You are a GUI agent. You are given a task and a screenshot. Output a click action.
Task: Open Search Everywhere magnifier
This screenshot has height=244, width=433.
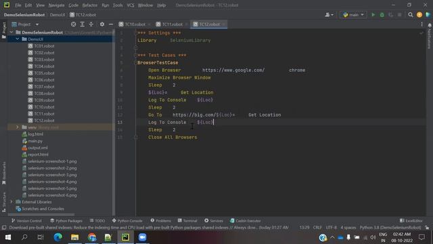pyautogui.click(x=411, y=15)
